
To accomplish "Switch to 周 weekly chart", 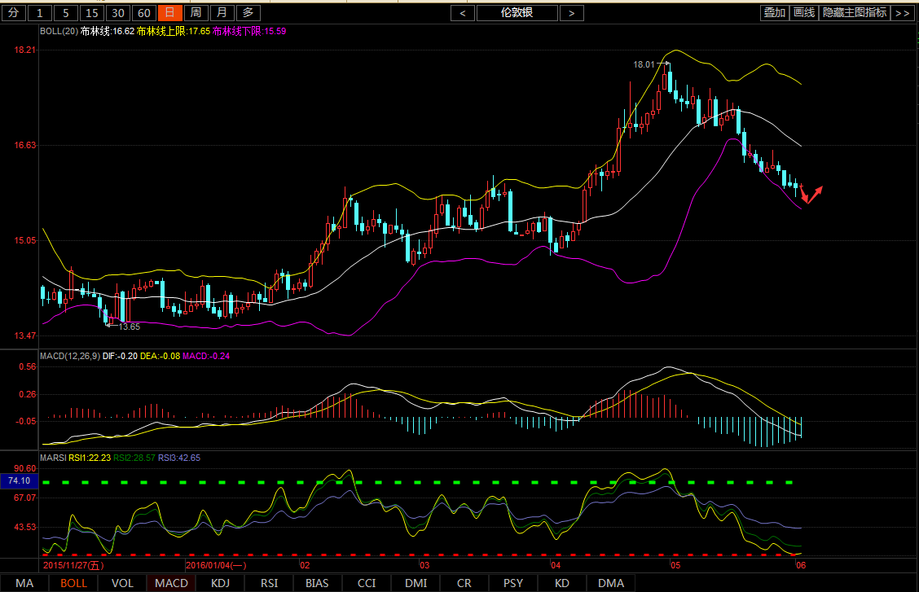I will pyautogui.click(x=196, y=13).
